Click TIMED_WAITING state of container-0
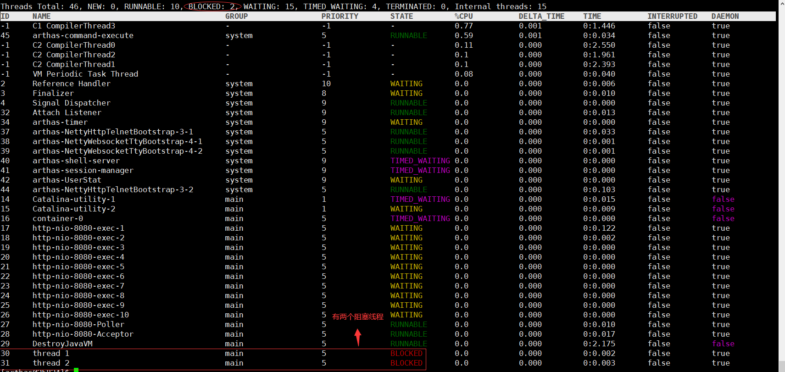 click(x=420, y=218)
